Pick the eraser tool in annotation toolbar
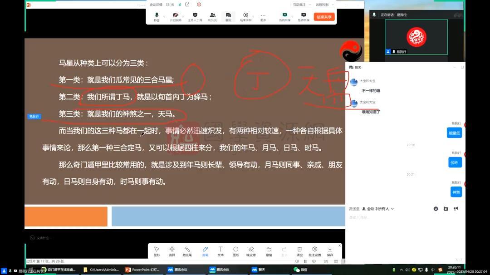The height and width of the screenshot is (275, 490). tap(250, 250)
